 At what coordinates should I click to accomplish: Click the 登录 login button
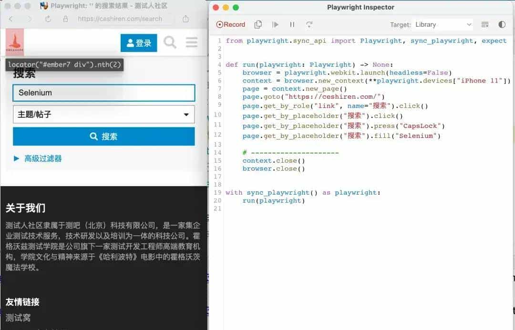pyautogui.click(x=138, y=42)
